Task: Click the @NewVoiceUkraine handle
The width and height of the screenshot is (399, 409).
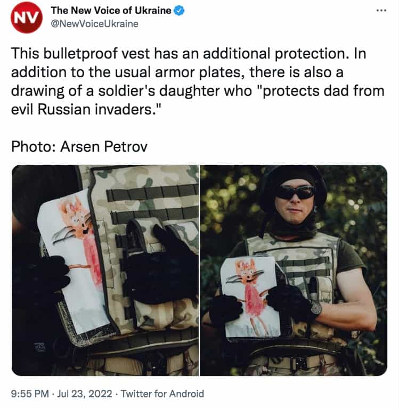Action: coord(94,24)
